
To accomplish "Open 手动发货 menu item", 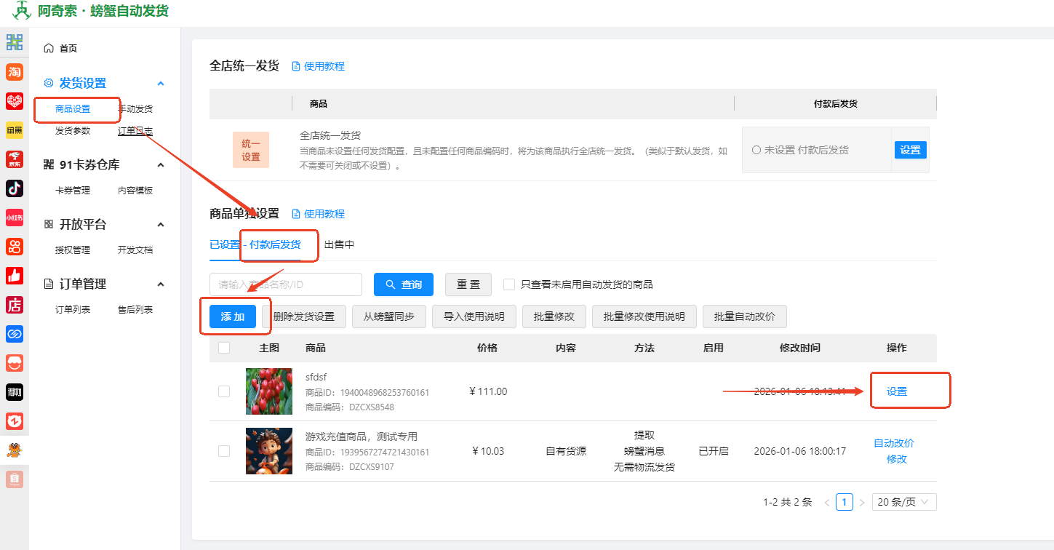I will (x=135, y=109).
